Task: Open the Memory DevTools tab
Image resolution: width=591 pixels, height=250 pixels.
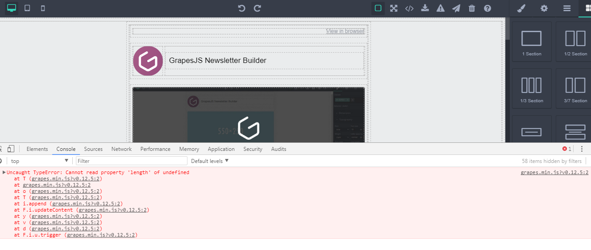Action: 189,149
